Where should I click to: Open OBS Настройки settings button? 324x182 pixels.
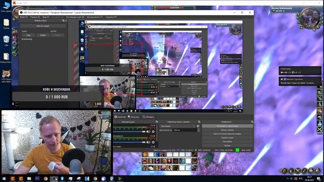(x=227, y=142)
